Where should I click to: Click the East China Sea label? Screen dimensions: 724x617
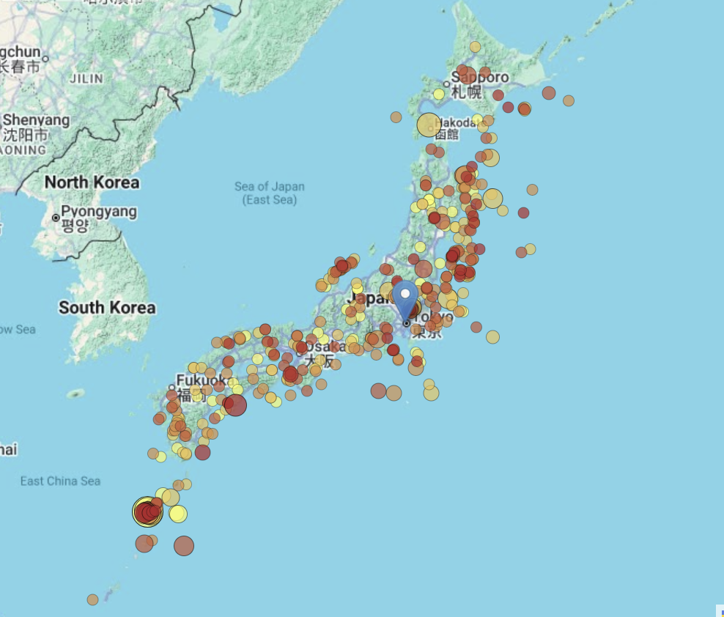[61, 481]
